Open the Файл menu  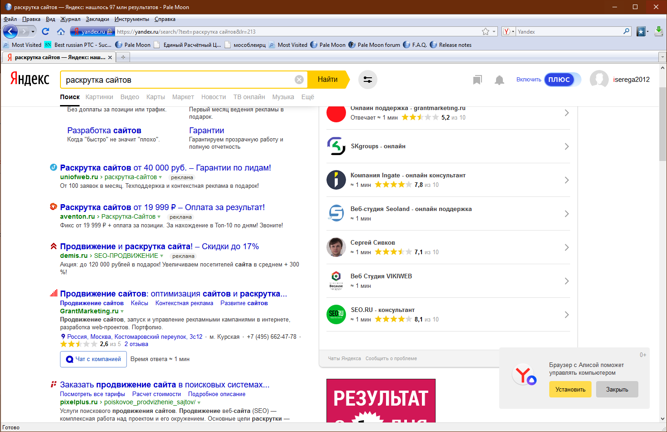pyautogui.click(x=10, y=19)
